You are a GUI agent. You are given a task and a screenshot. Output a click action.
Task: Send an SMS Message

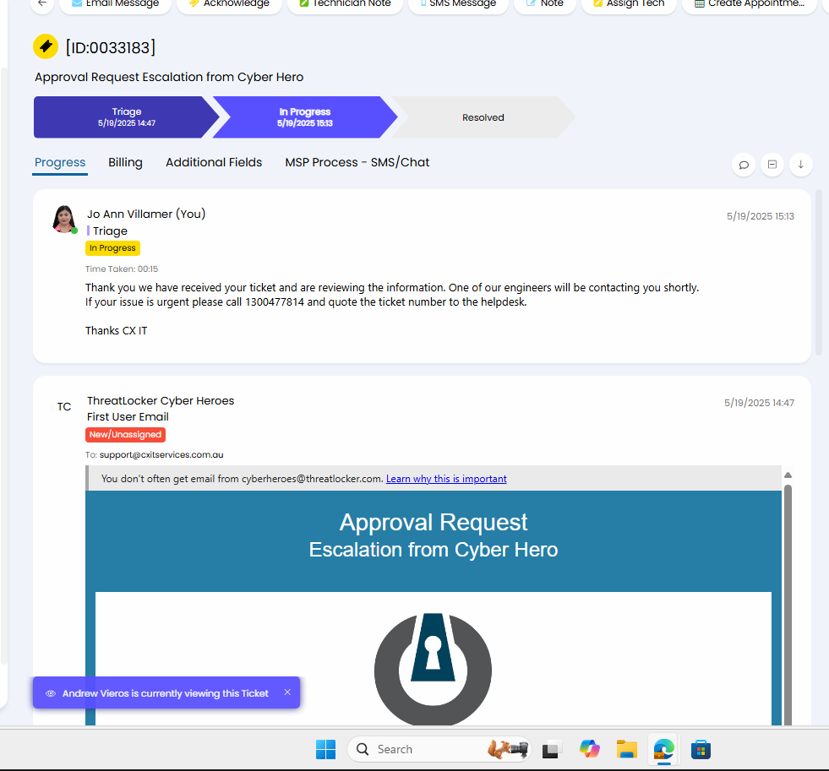point(458,3)
